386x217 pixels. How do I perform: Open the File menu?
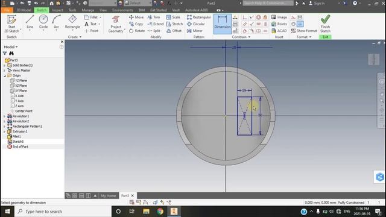(x=7, y=10)
